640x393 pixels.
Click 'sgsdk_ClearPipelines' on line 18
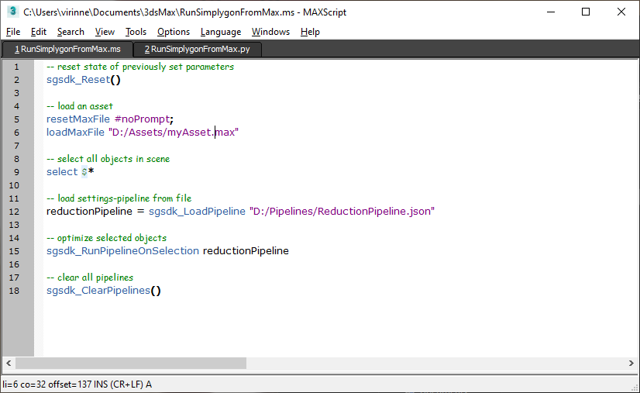(98, 291)
